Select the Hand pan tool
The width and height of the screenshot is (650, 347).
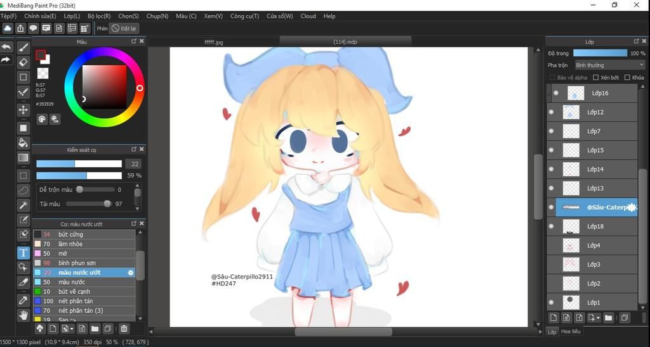(x=23, y=315)
